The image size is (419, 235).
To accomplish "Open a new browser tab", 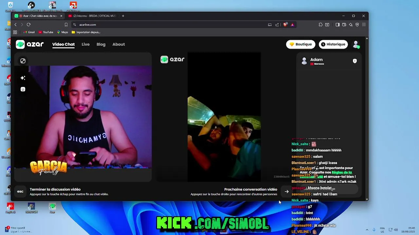I will [x=123, y=16].
